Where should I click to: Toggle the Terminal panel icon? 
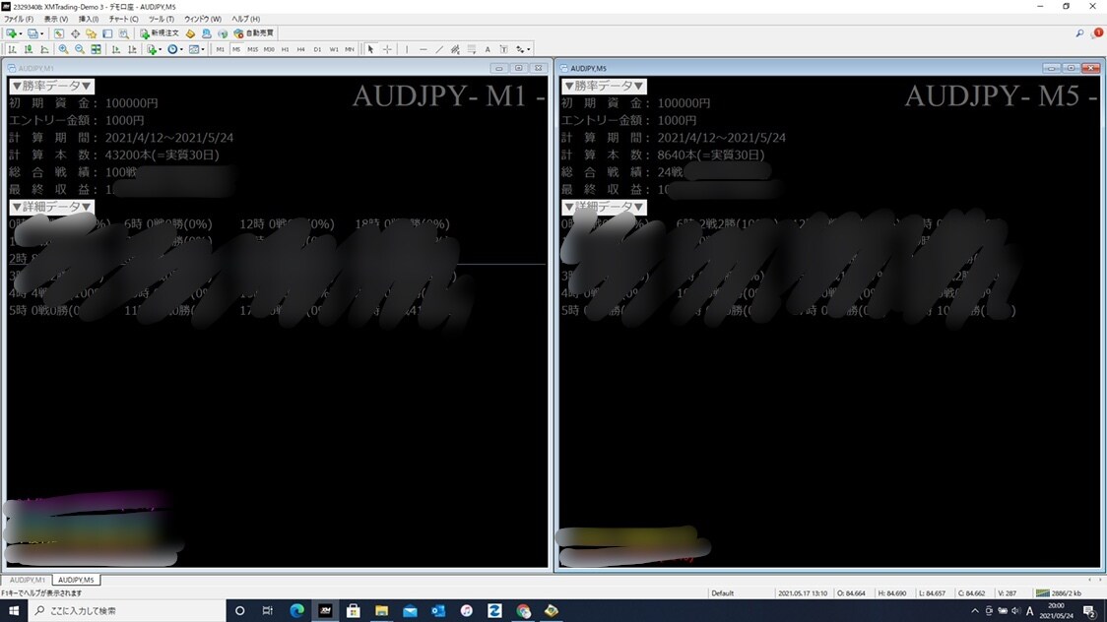click(x=107, y=33)
